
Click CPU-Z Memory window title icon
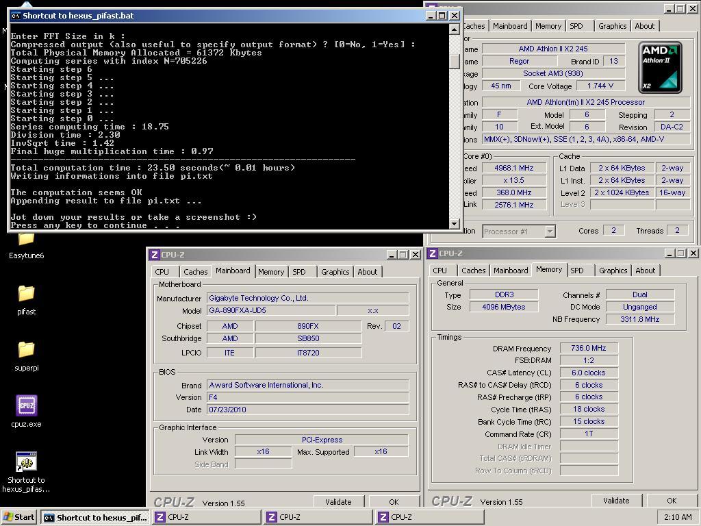(x=433, y=253)
